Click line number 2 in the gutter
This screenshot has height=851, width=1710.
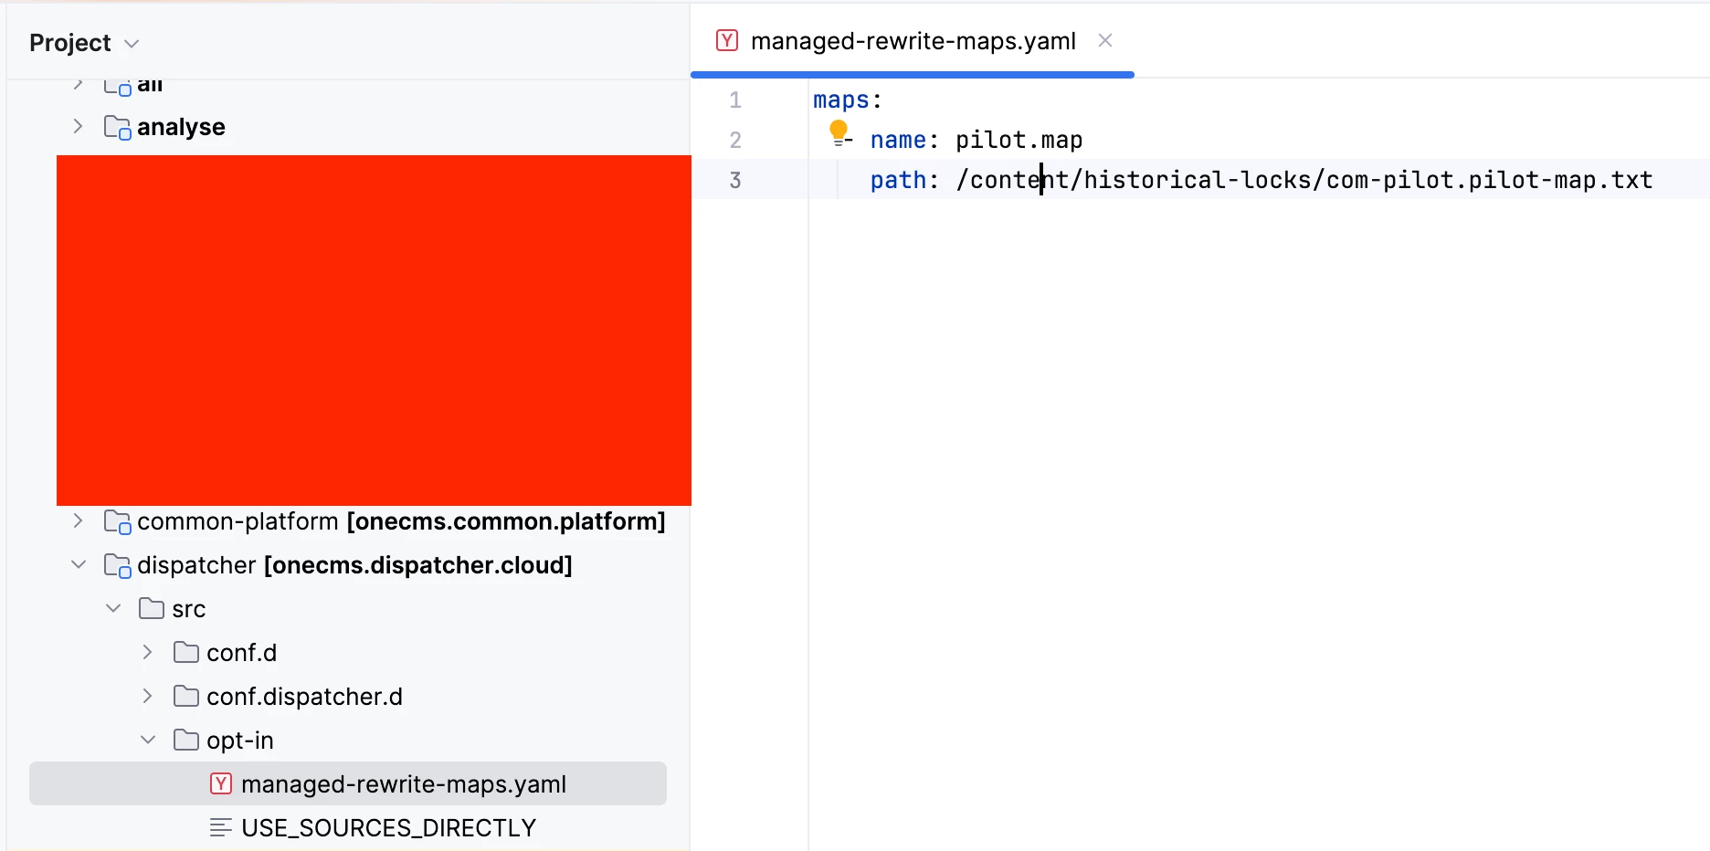pos(735,140)
